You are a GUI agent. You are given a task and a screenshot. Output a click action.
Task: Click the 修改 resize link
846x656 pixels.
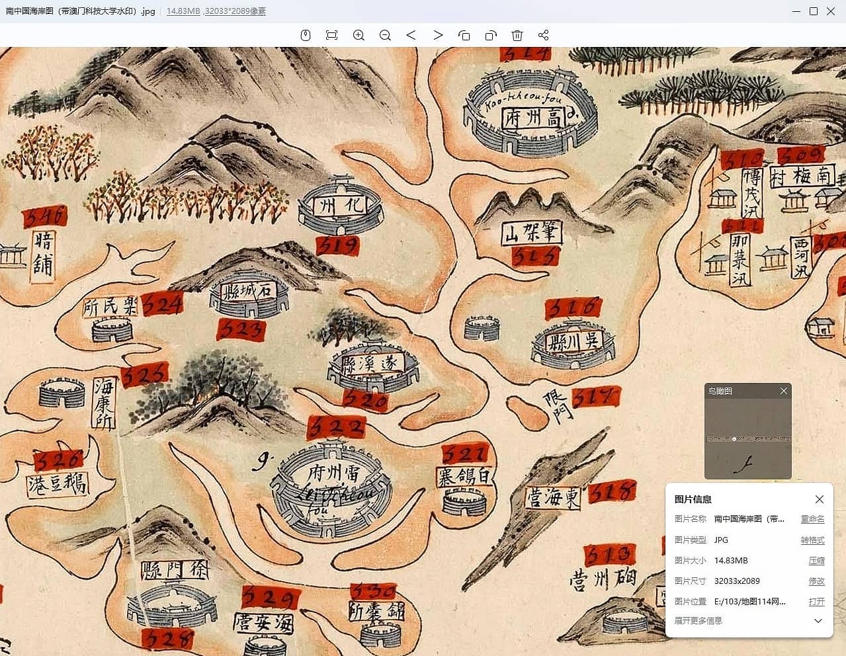pos(817,581)
